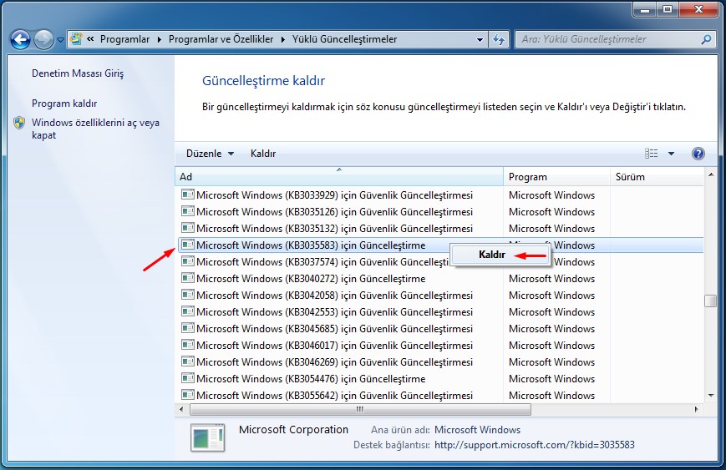Click the view mode icon in toolbar

[652, 154]
